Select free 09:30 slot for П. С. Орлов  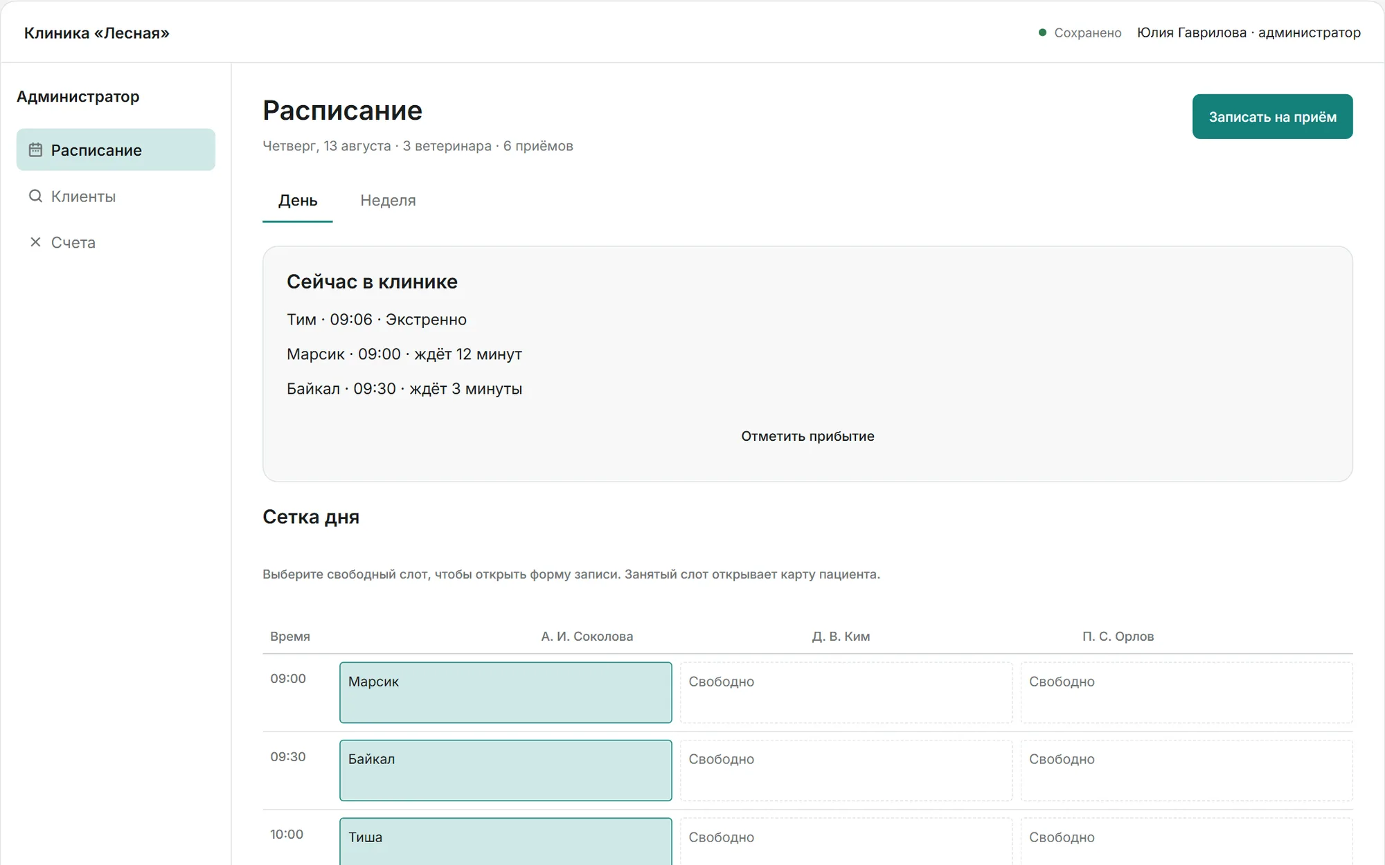tap(1186, 770)
